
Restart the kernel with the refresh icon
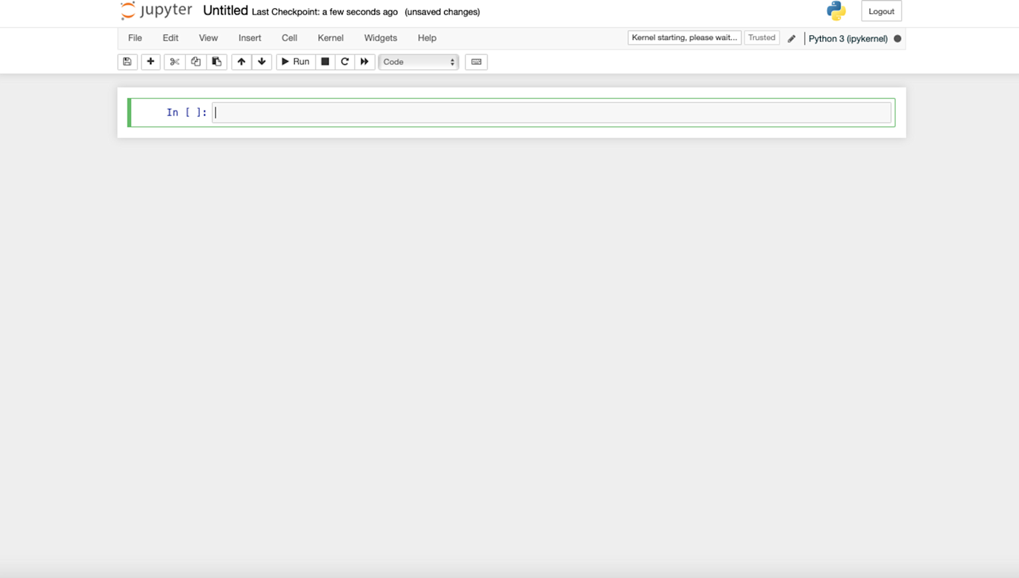click(x=344, y=62)
